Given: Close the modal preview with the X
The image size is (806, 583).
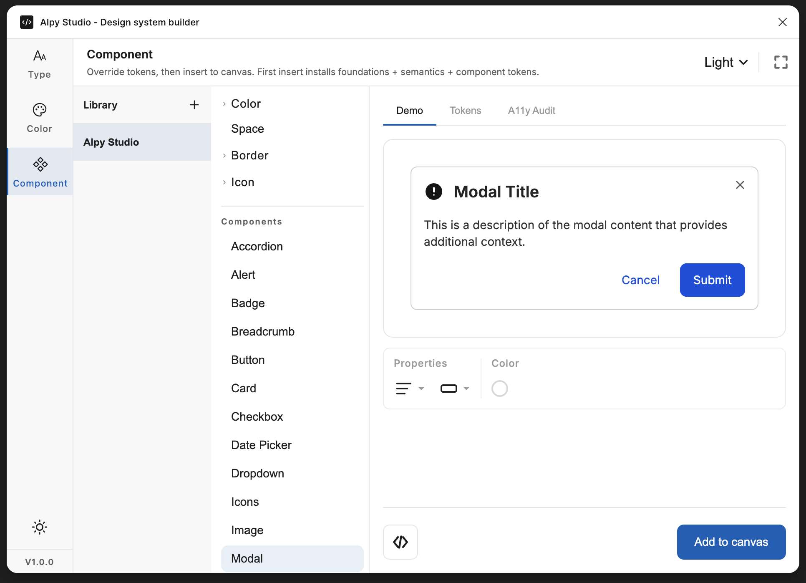Looking at the screenshot, I should click(740, 185).
